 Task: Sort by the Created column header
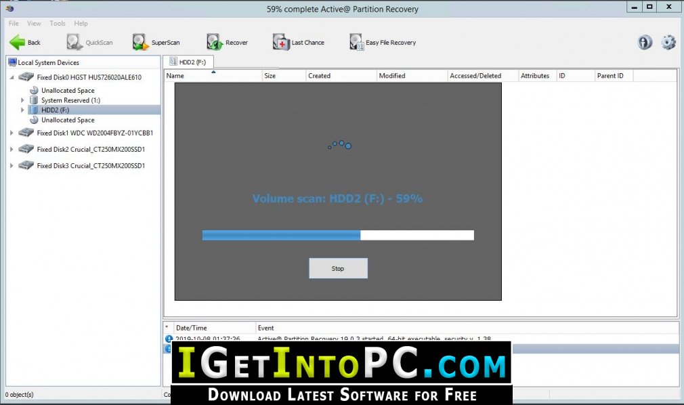pos(341,75)
